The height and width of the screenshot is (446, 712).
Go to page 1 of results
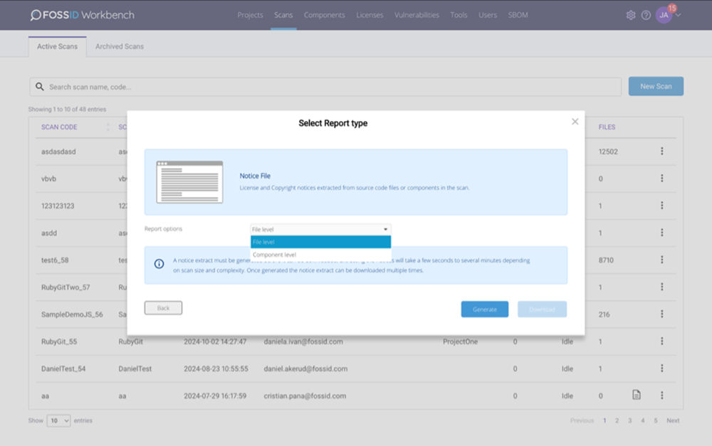tap(604, 420)
